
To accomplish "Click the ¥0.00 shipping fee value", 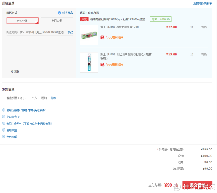I will coord(208,162).
